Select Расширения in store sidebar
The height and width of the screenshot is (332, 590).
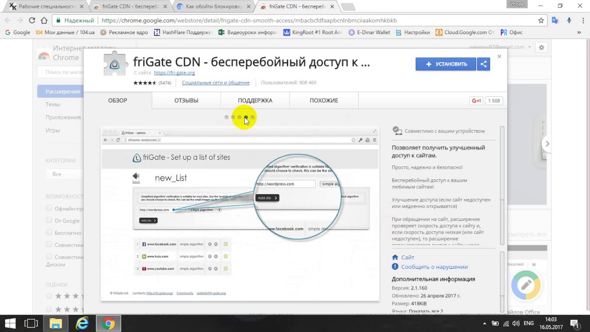tap(60, 91)
